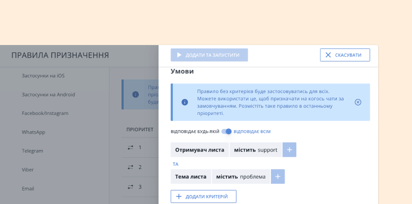Click the plus button beside 'містить проблема'

tap(278, 177)
